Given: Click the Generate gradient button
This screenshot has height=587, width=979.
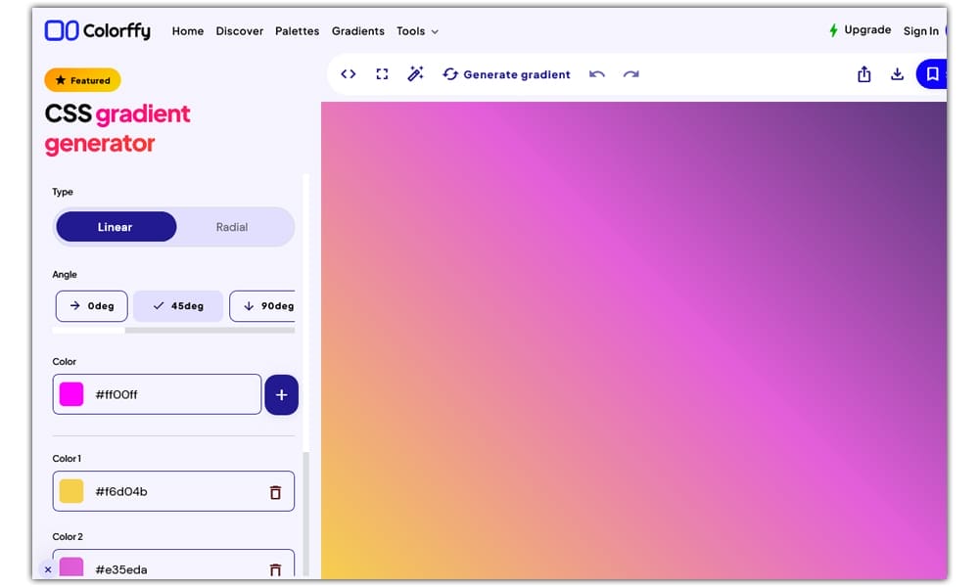Looking at the screenshot, I should point(506,73).
